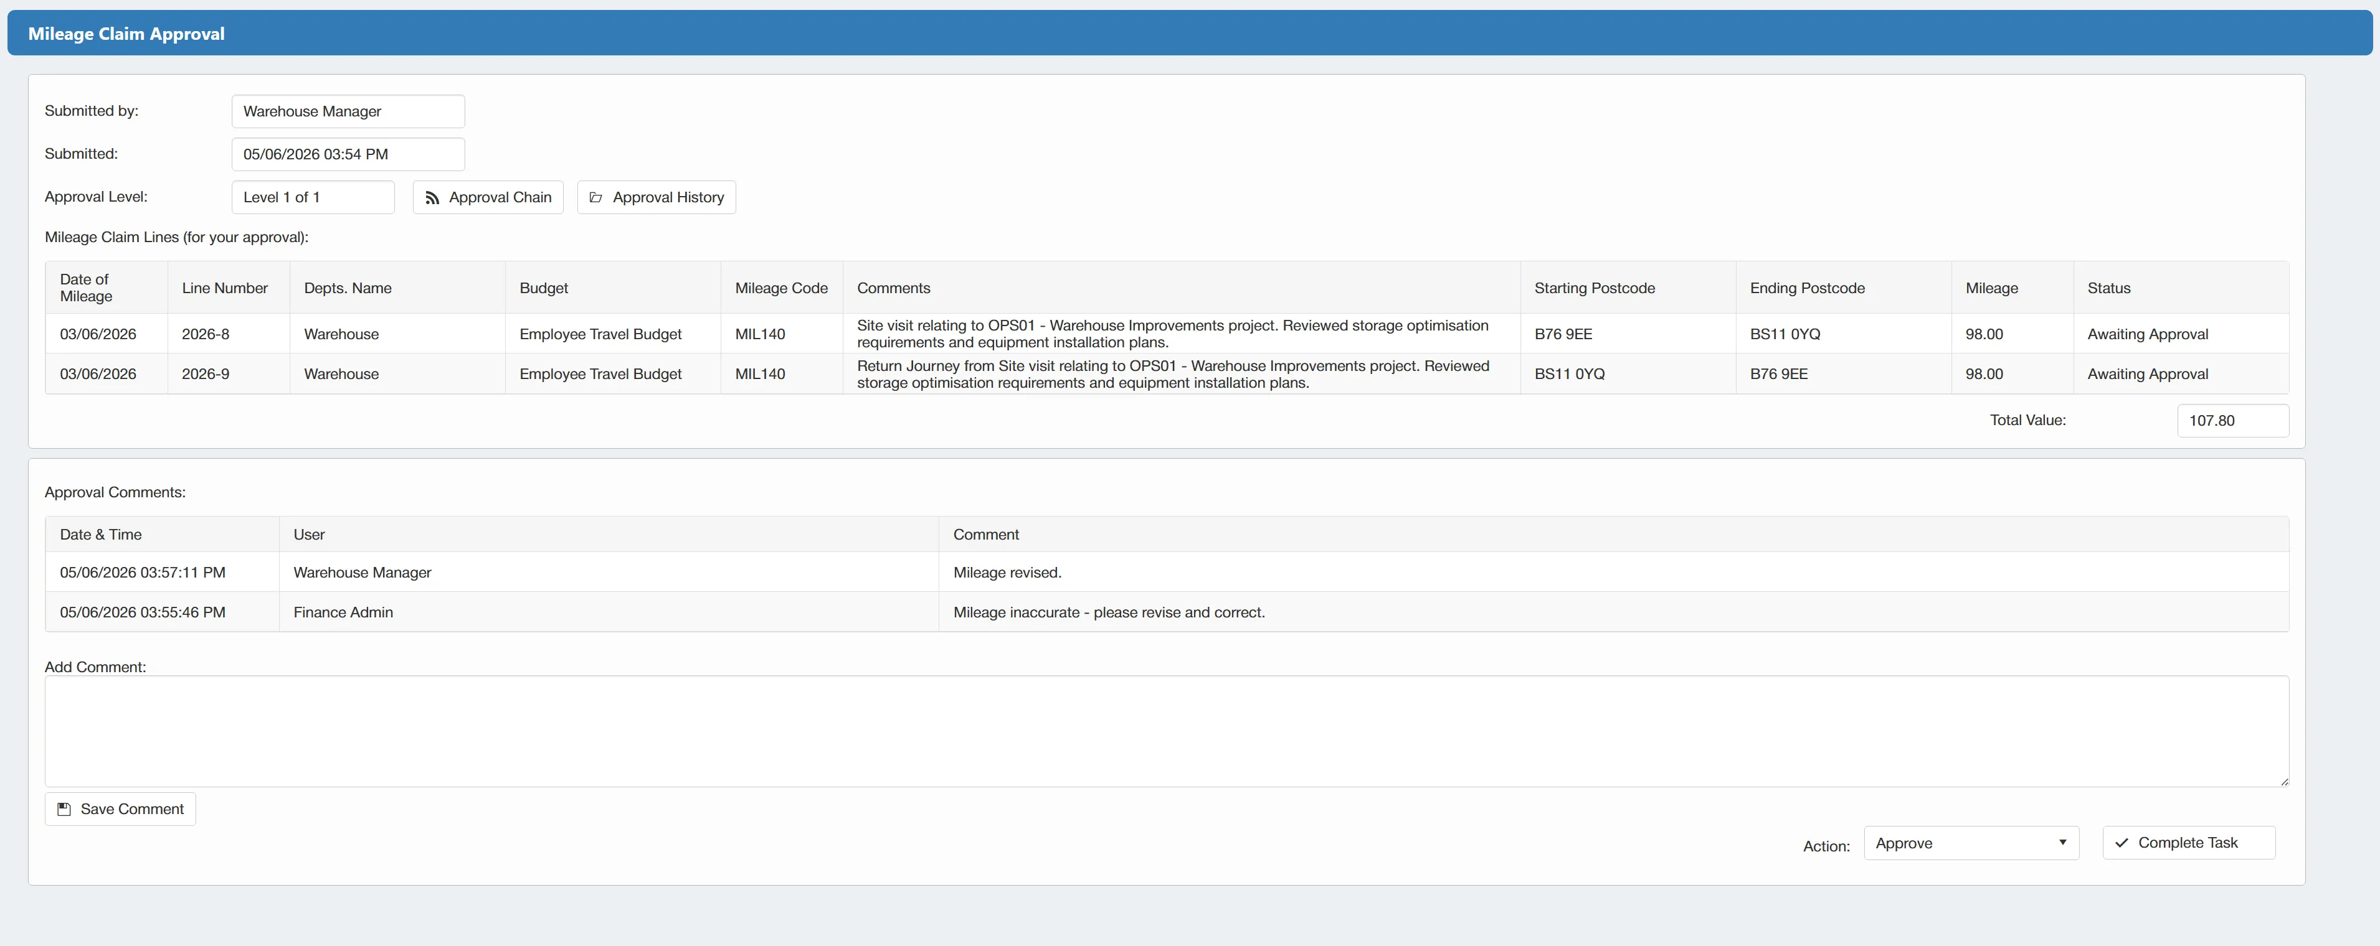Click the Approval History folder icon

(x=596, y=197)
